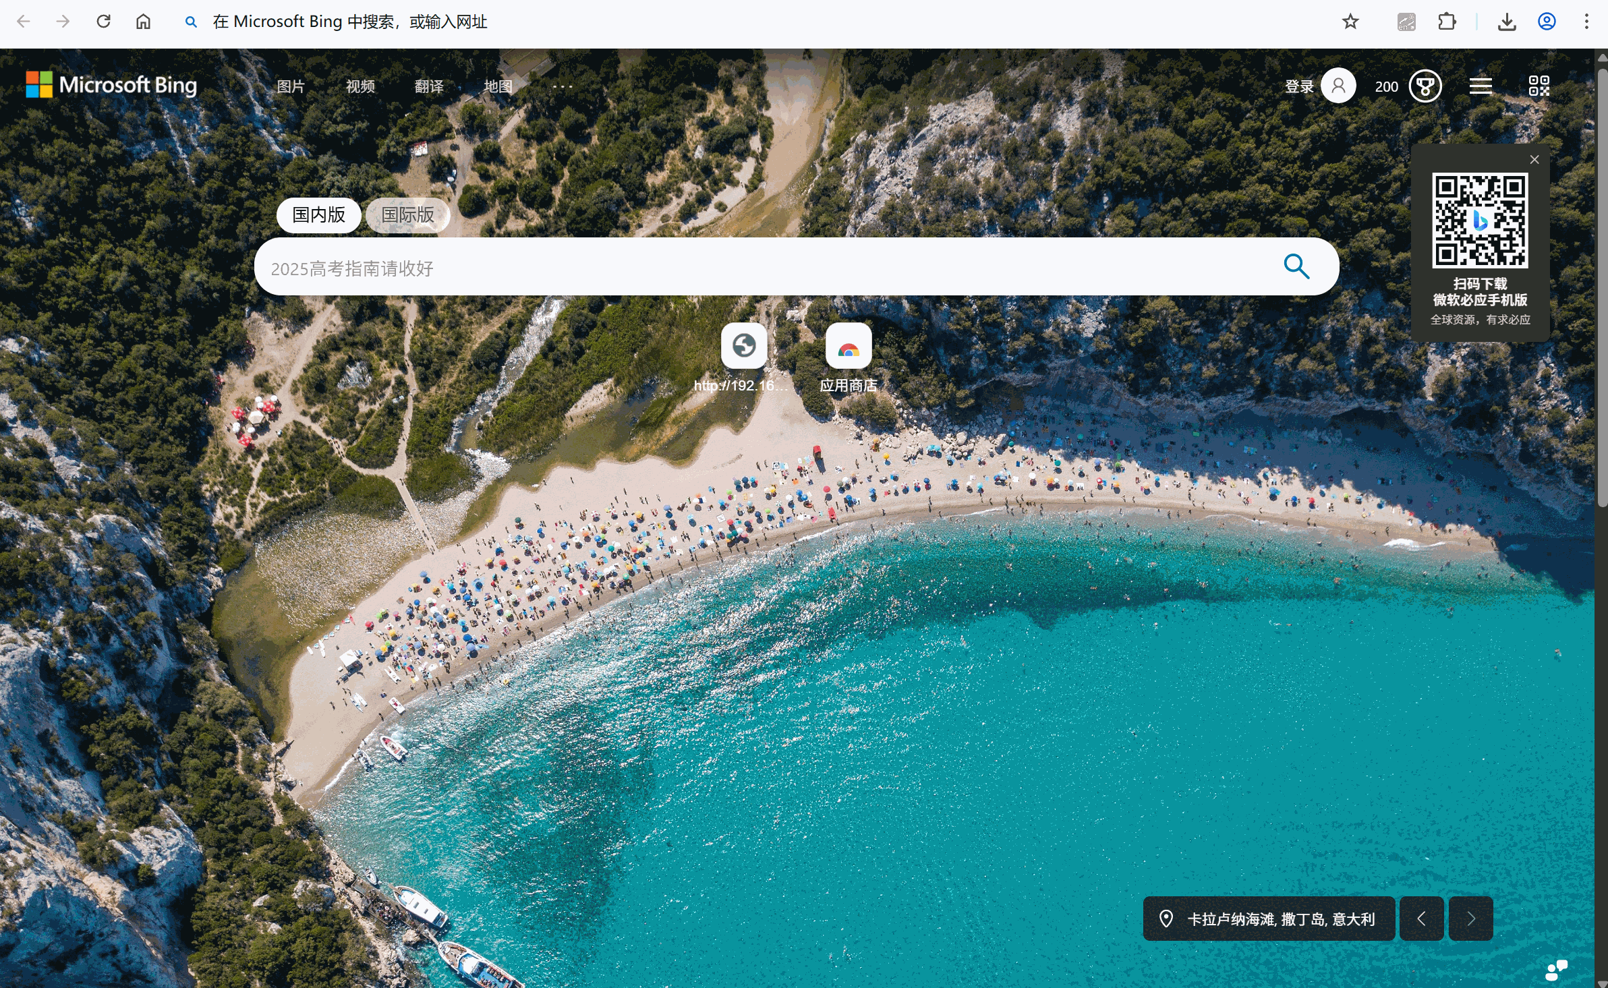Open the 地图 navigation item

pos(497,86)
